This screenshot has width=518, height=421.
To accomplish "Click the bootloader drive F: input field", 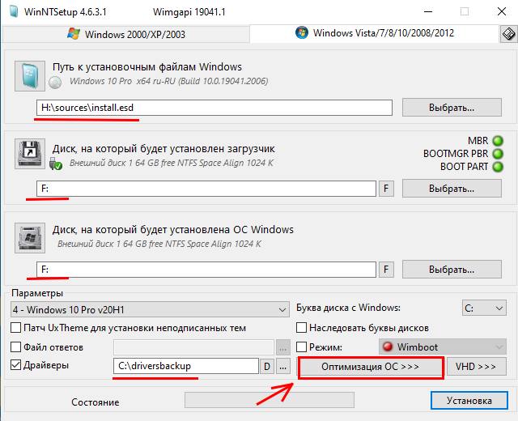I will pos(206,189).
